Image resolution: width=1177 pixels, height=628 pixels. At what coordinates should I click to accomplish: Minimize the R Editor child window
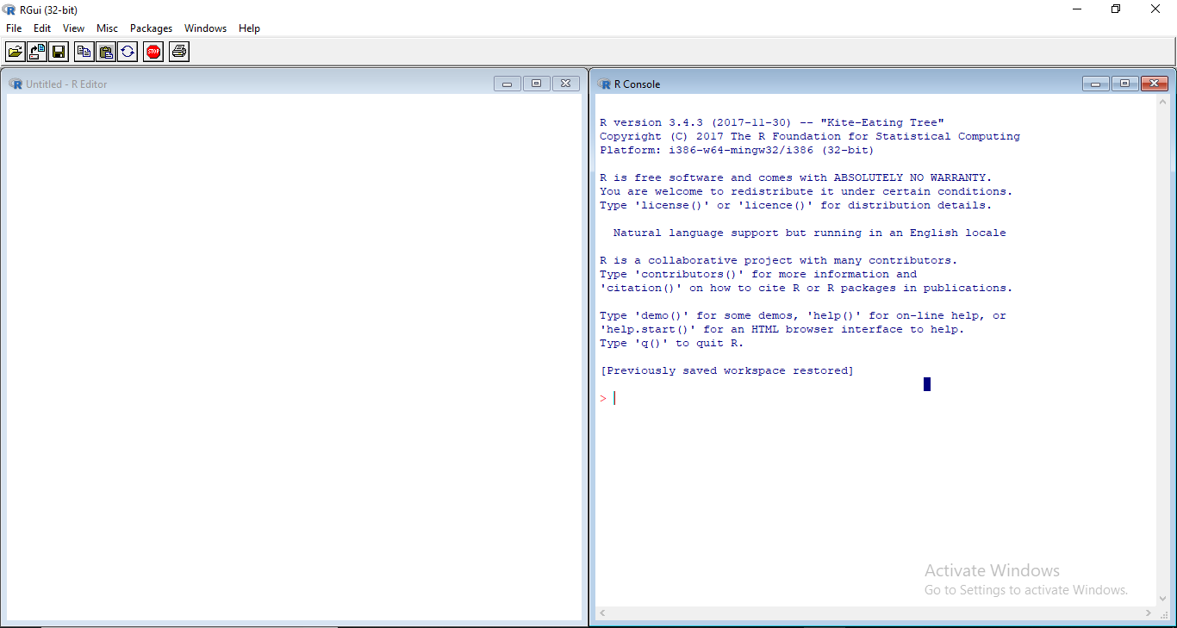(507, 84)
